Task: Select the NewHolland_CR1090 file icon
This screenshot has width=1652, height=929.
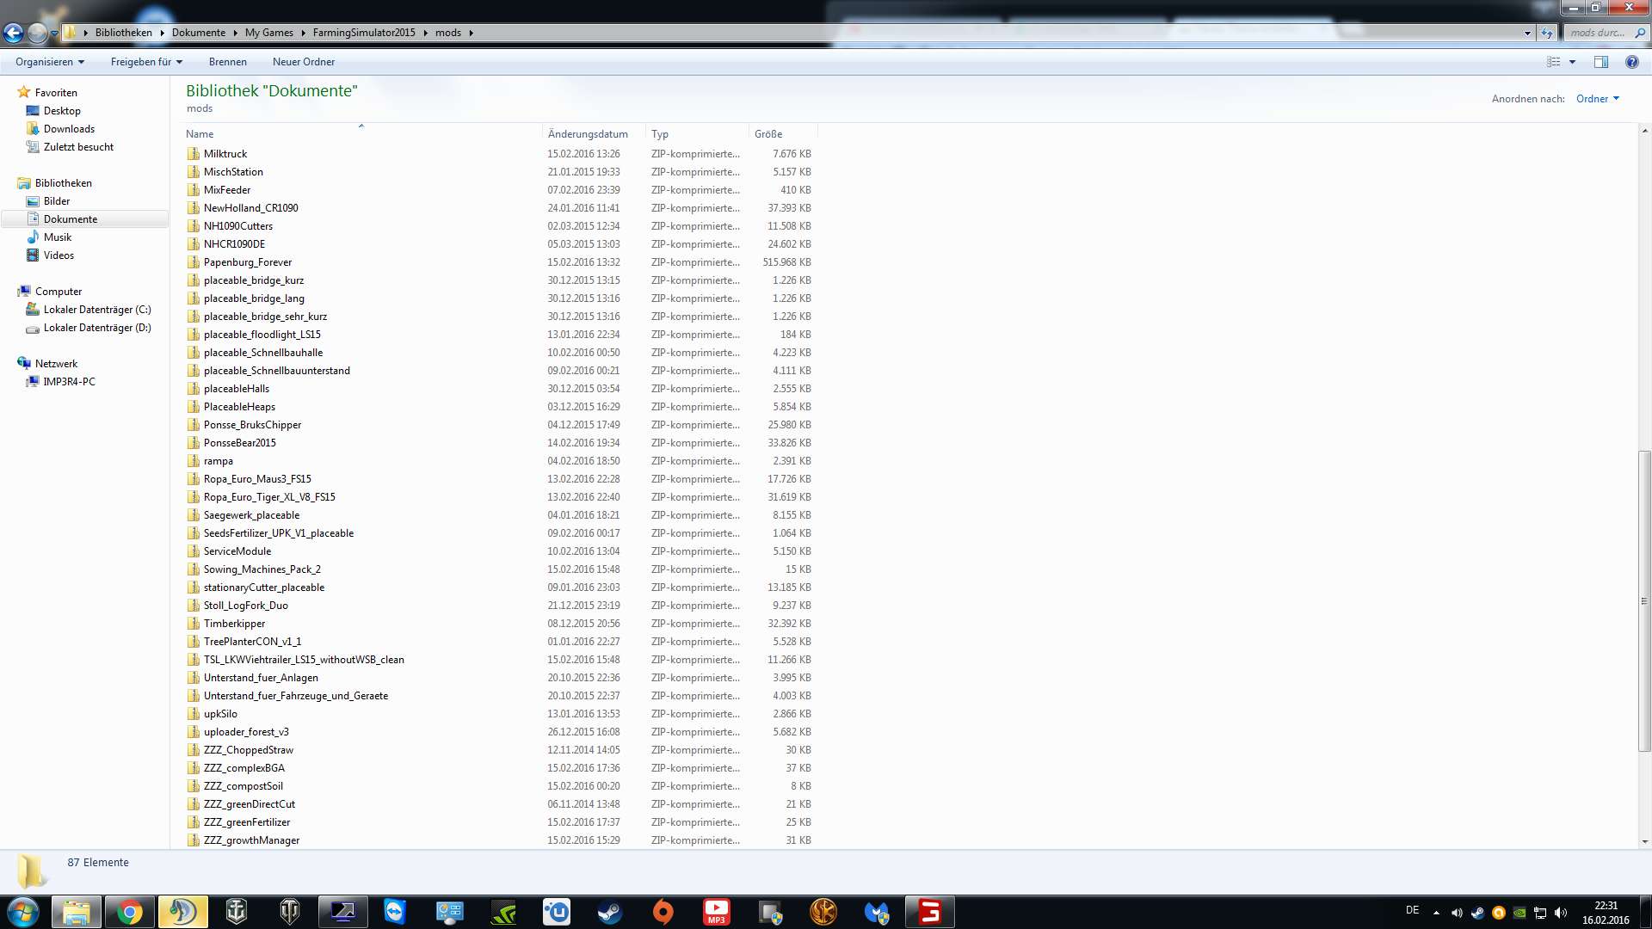Action: click(193, 208)
